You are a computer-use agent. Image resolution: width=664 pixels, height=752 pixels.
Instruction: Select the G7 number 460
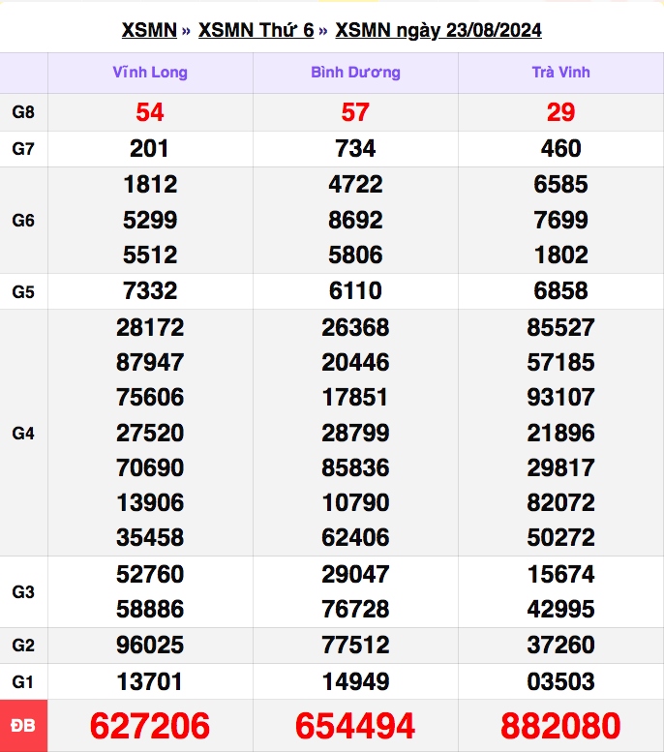pos(560,148)
